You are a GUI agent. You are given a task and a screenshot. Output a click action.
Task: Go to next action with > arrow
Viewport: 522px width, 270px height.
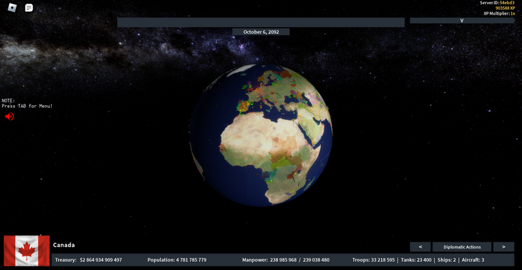click(x=504, y=247)
